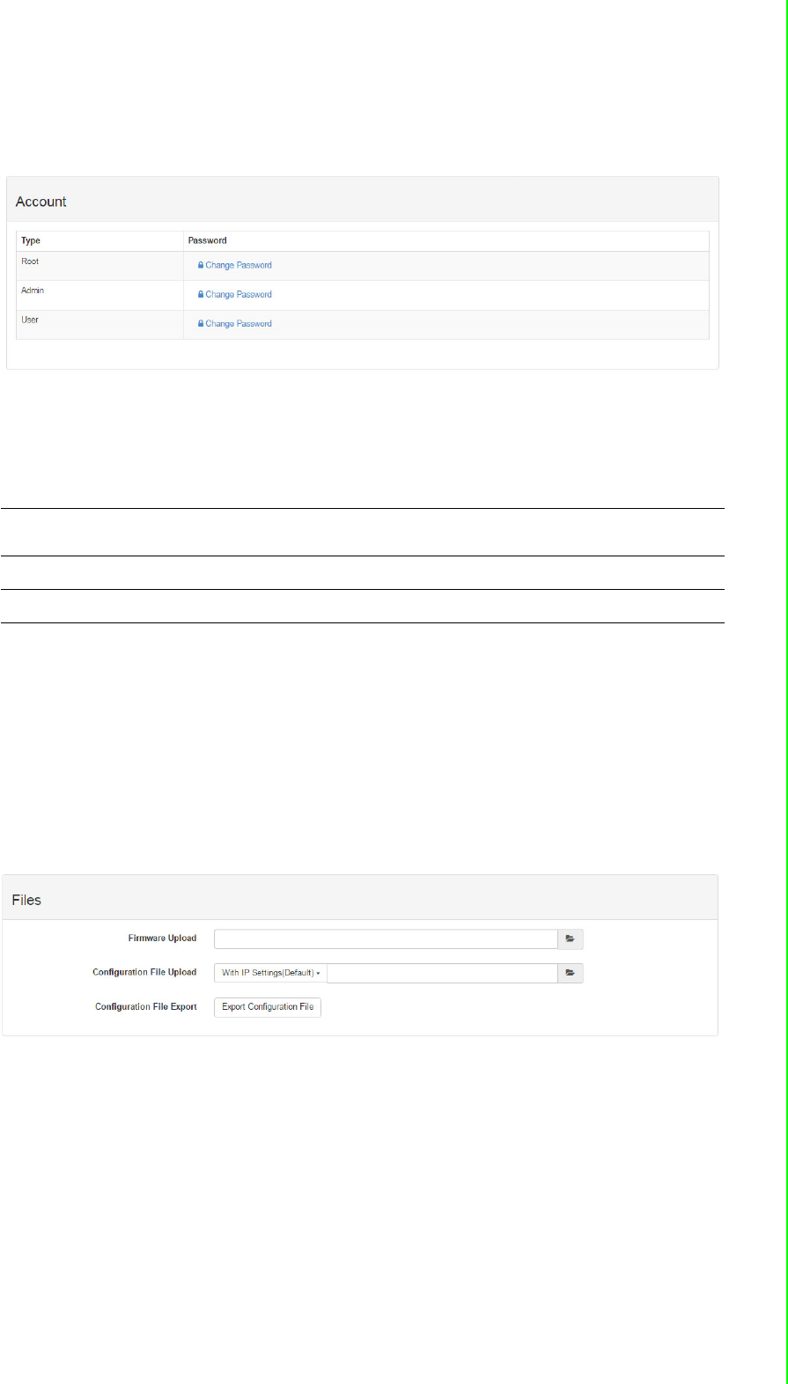Click Change Password link for Root
Screen dimensions: 788x1384
coord(235,265)
